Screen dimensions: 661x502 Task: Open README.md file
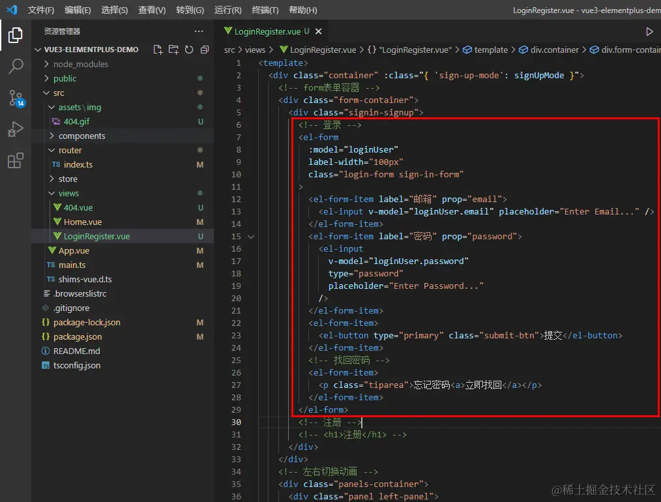123,351
